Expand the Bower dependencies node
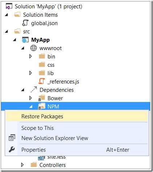The width and height of the screenshot is (153, 172). 30,98
